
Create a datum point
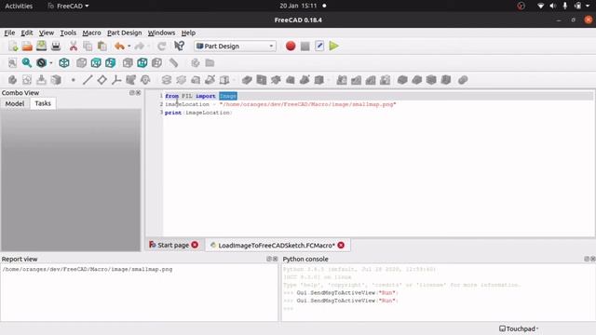(73, 80)
